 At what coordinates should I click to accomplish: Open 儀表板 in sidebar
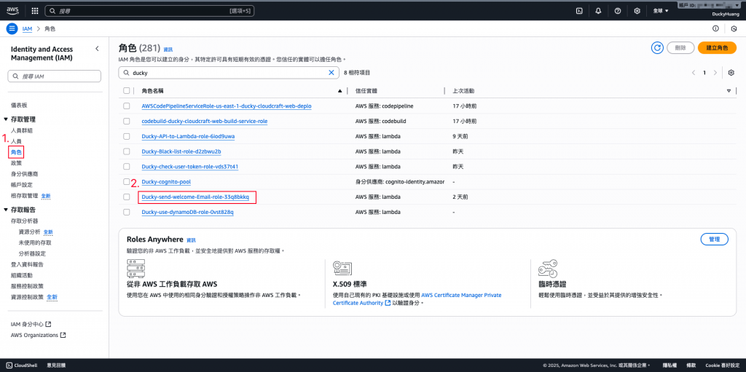(18, 105)
